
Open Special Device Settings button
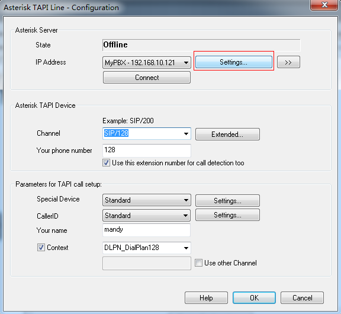click(227, 200)
